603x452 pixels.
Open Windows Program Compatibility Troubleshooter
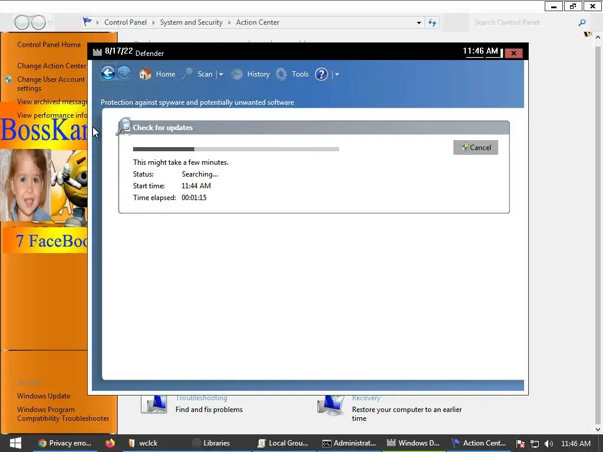pyautogui.click(x=63, y=414)
